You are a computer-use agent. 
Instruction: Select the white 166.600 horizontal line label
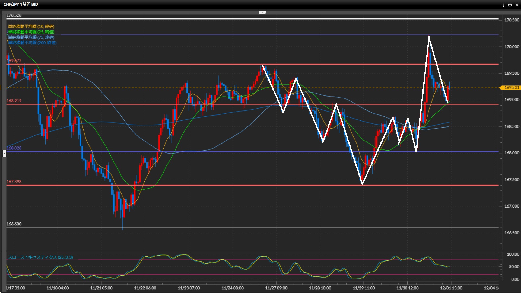pyautogui.click(x=14, y=224)
